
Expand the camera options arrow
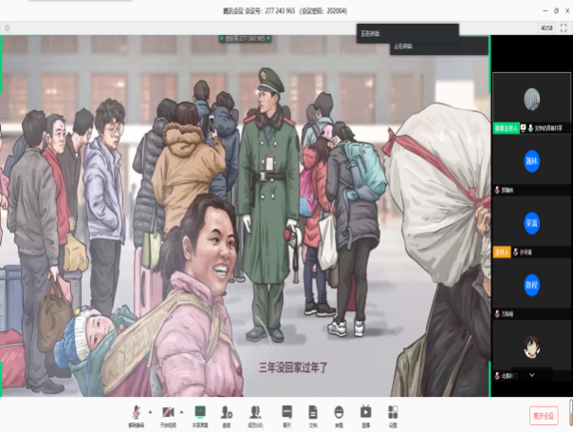click(177, 411)
